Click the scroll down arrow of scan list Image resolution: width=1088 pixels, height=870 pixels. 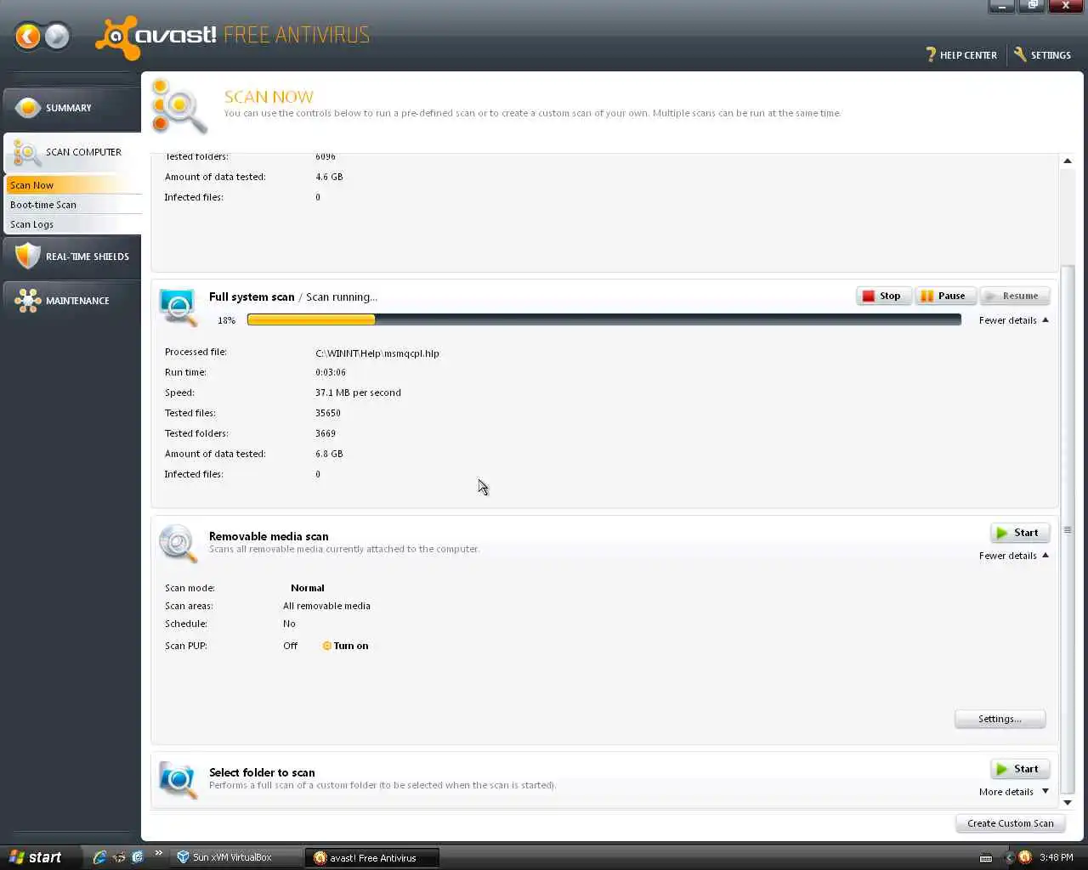(x=1068, y=802)
